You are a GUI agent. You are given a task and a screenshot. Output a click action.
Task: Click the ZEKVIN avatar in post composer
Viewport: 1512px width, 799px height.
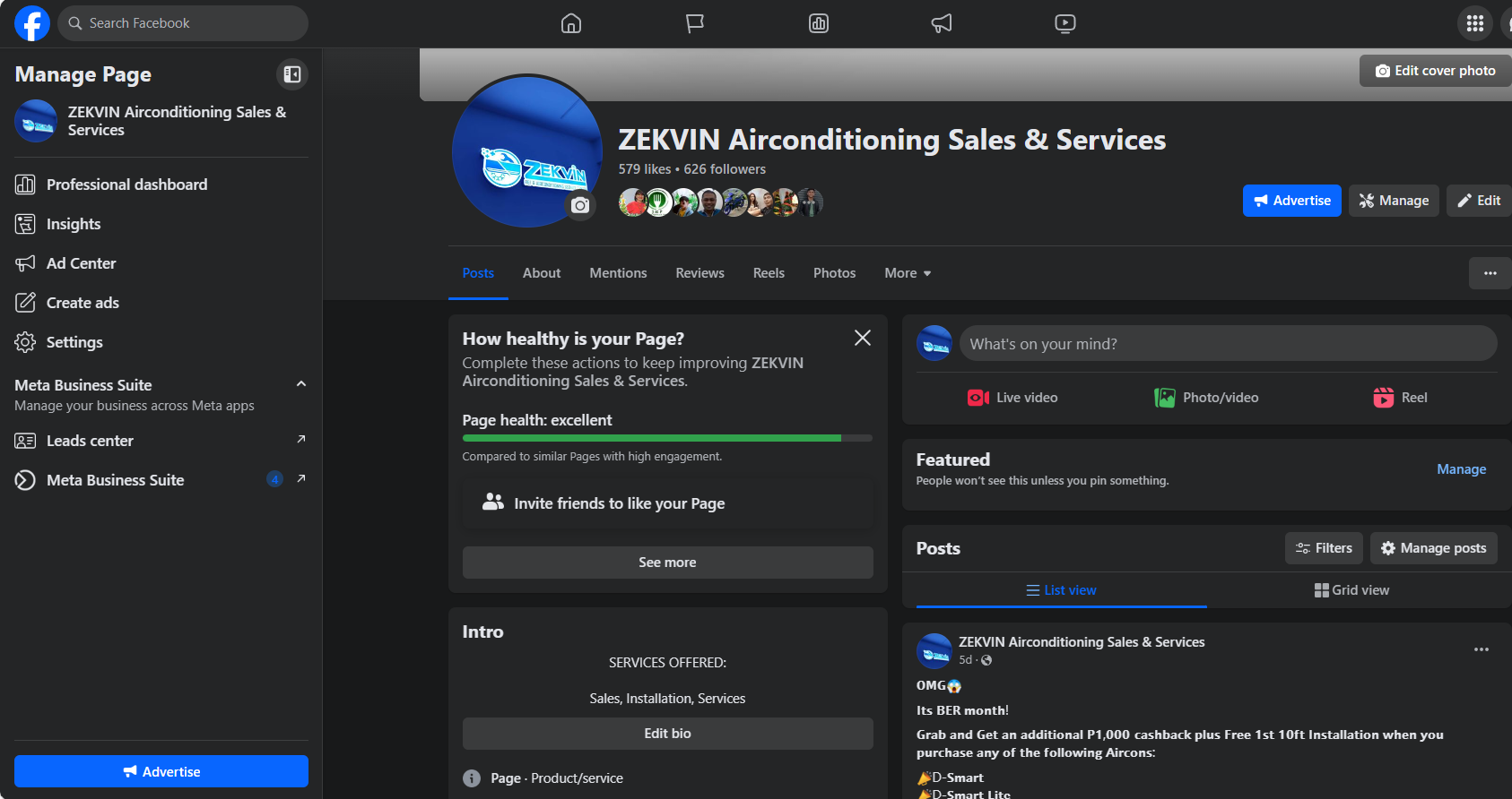coord(934,344)
